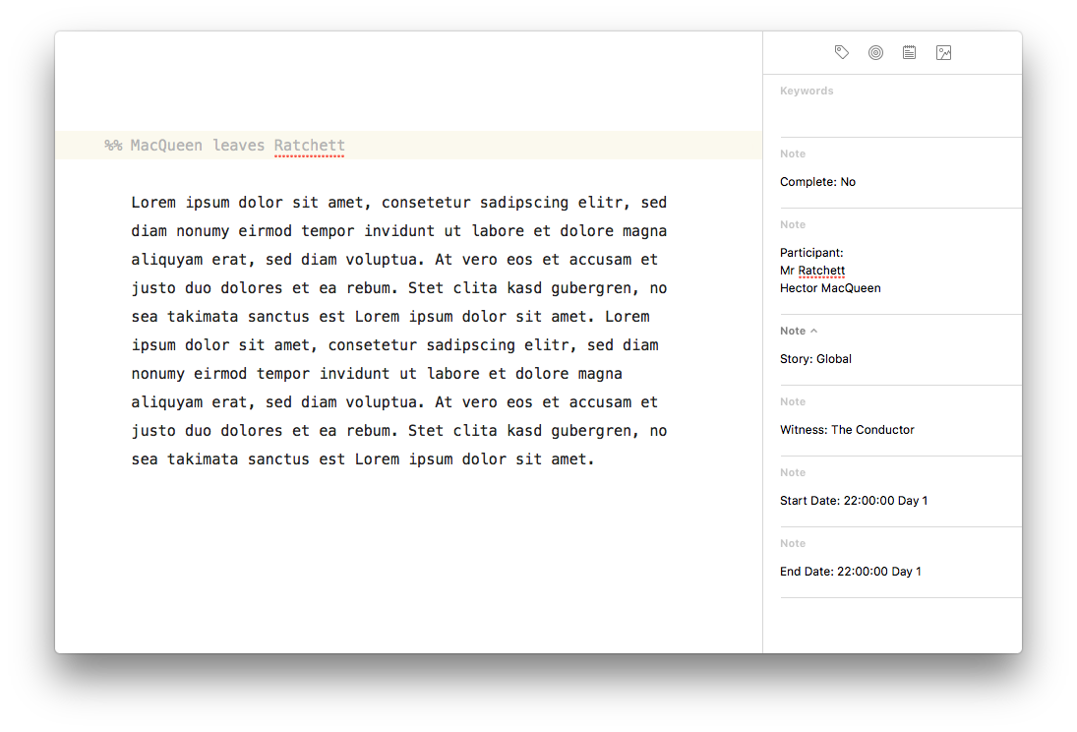The height and width of the screenshot is (732, 1077).
Task: Open the image attachment icon
Action: click(944, 52)
